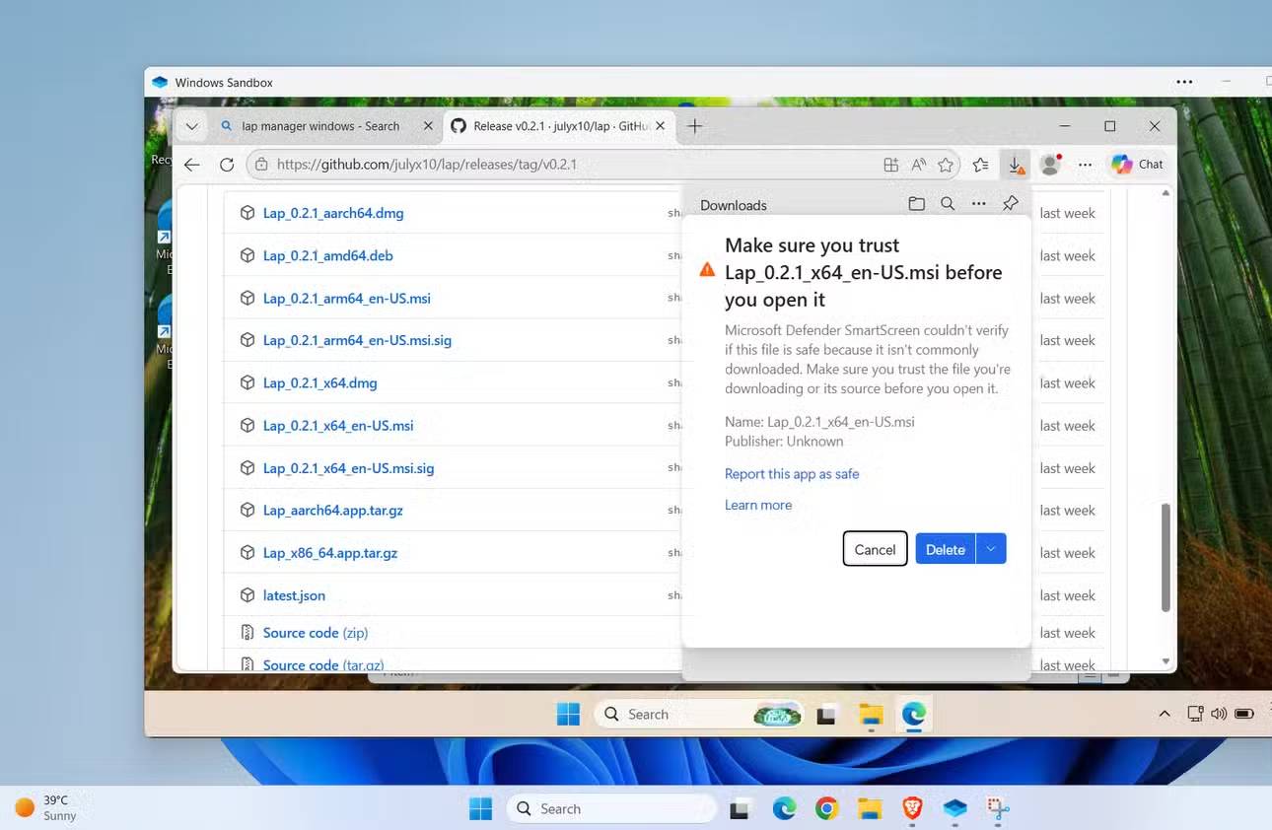The height and width of the screenshot is (830, 1272).
Task: Download Lap_0.2.1_aarch64.dmg
Action: pos(333,213)
